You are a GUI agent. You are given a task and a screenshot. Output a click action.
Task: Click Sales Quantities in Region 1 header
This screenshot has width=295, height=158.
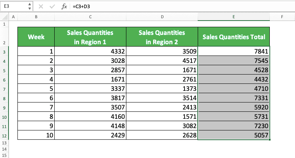[x=90, y=37]
